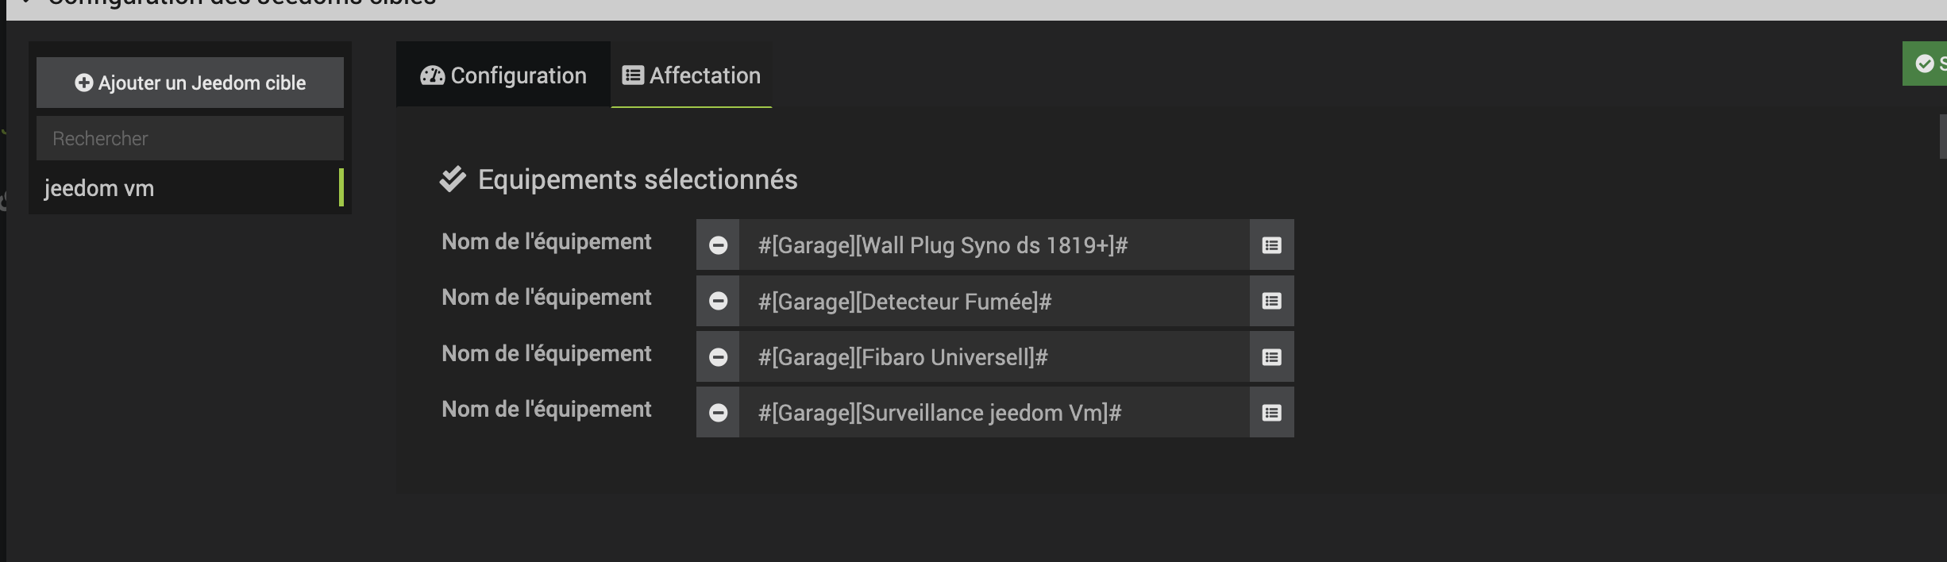Remove the Surveillance jeedom Vm equipment
The width and height of the screenshot is (1947, 562).
tap(718, 413)
